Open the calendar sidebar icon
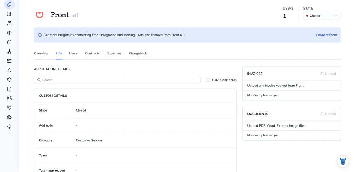Viewport: 356px width, 172px height. 9,42
